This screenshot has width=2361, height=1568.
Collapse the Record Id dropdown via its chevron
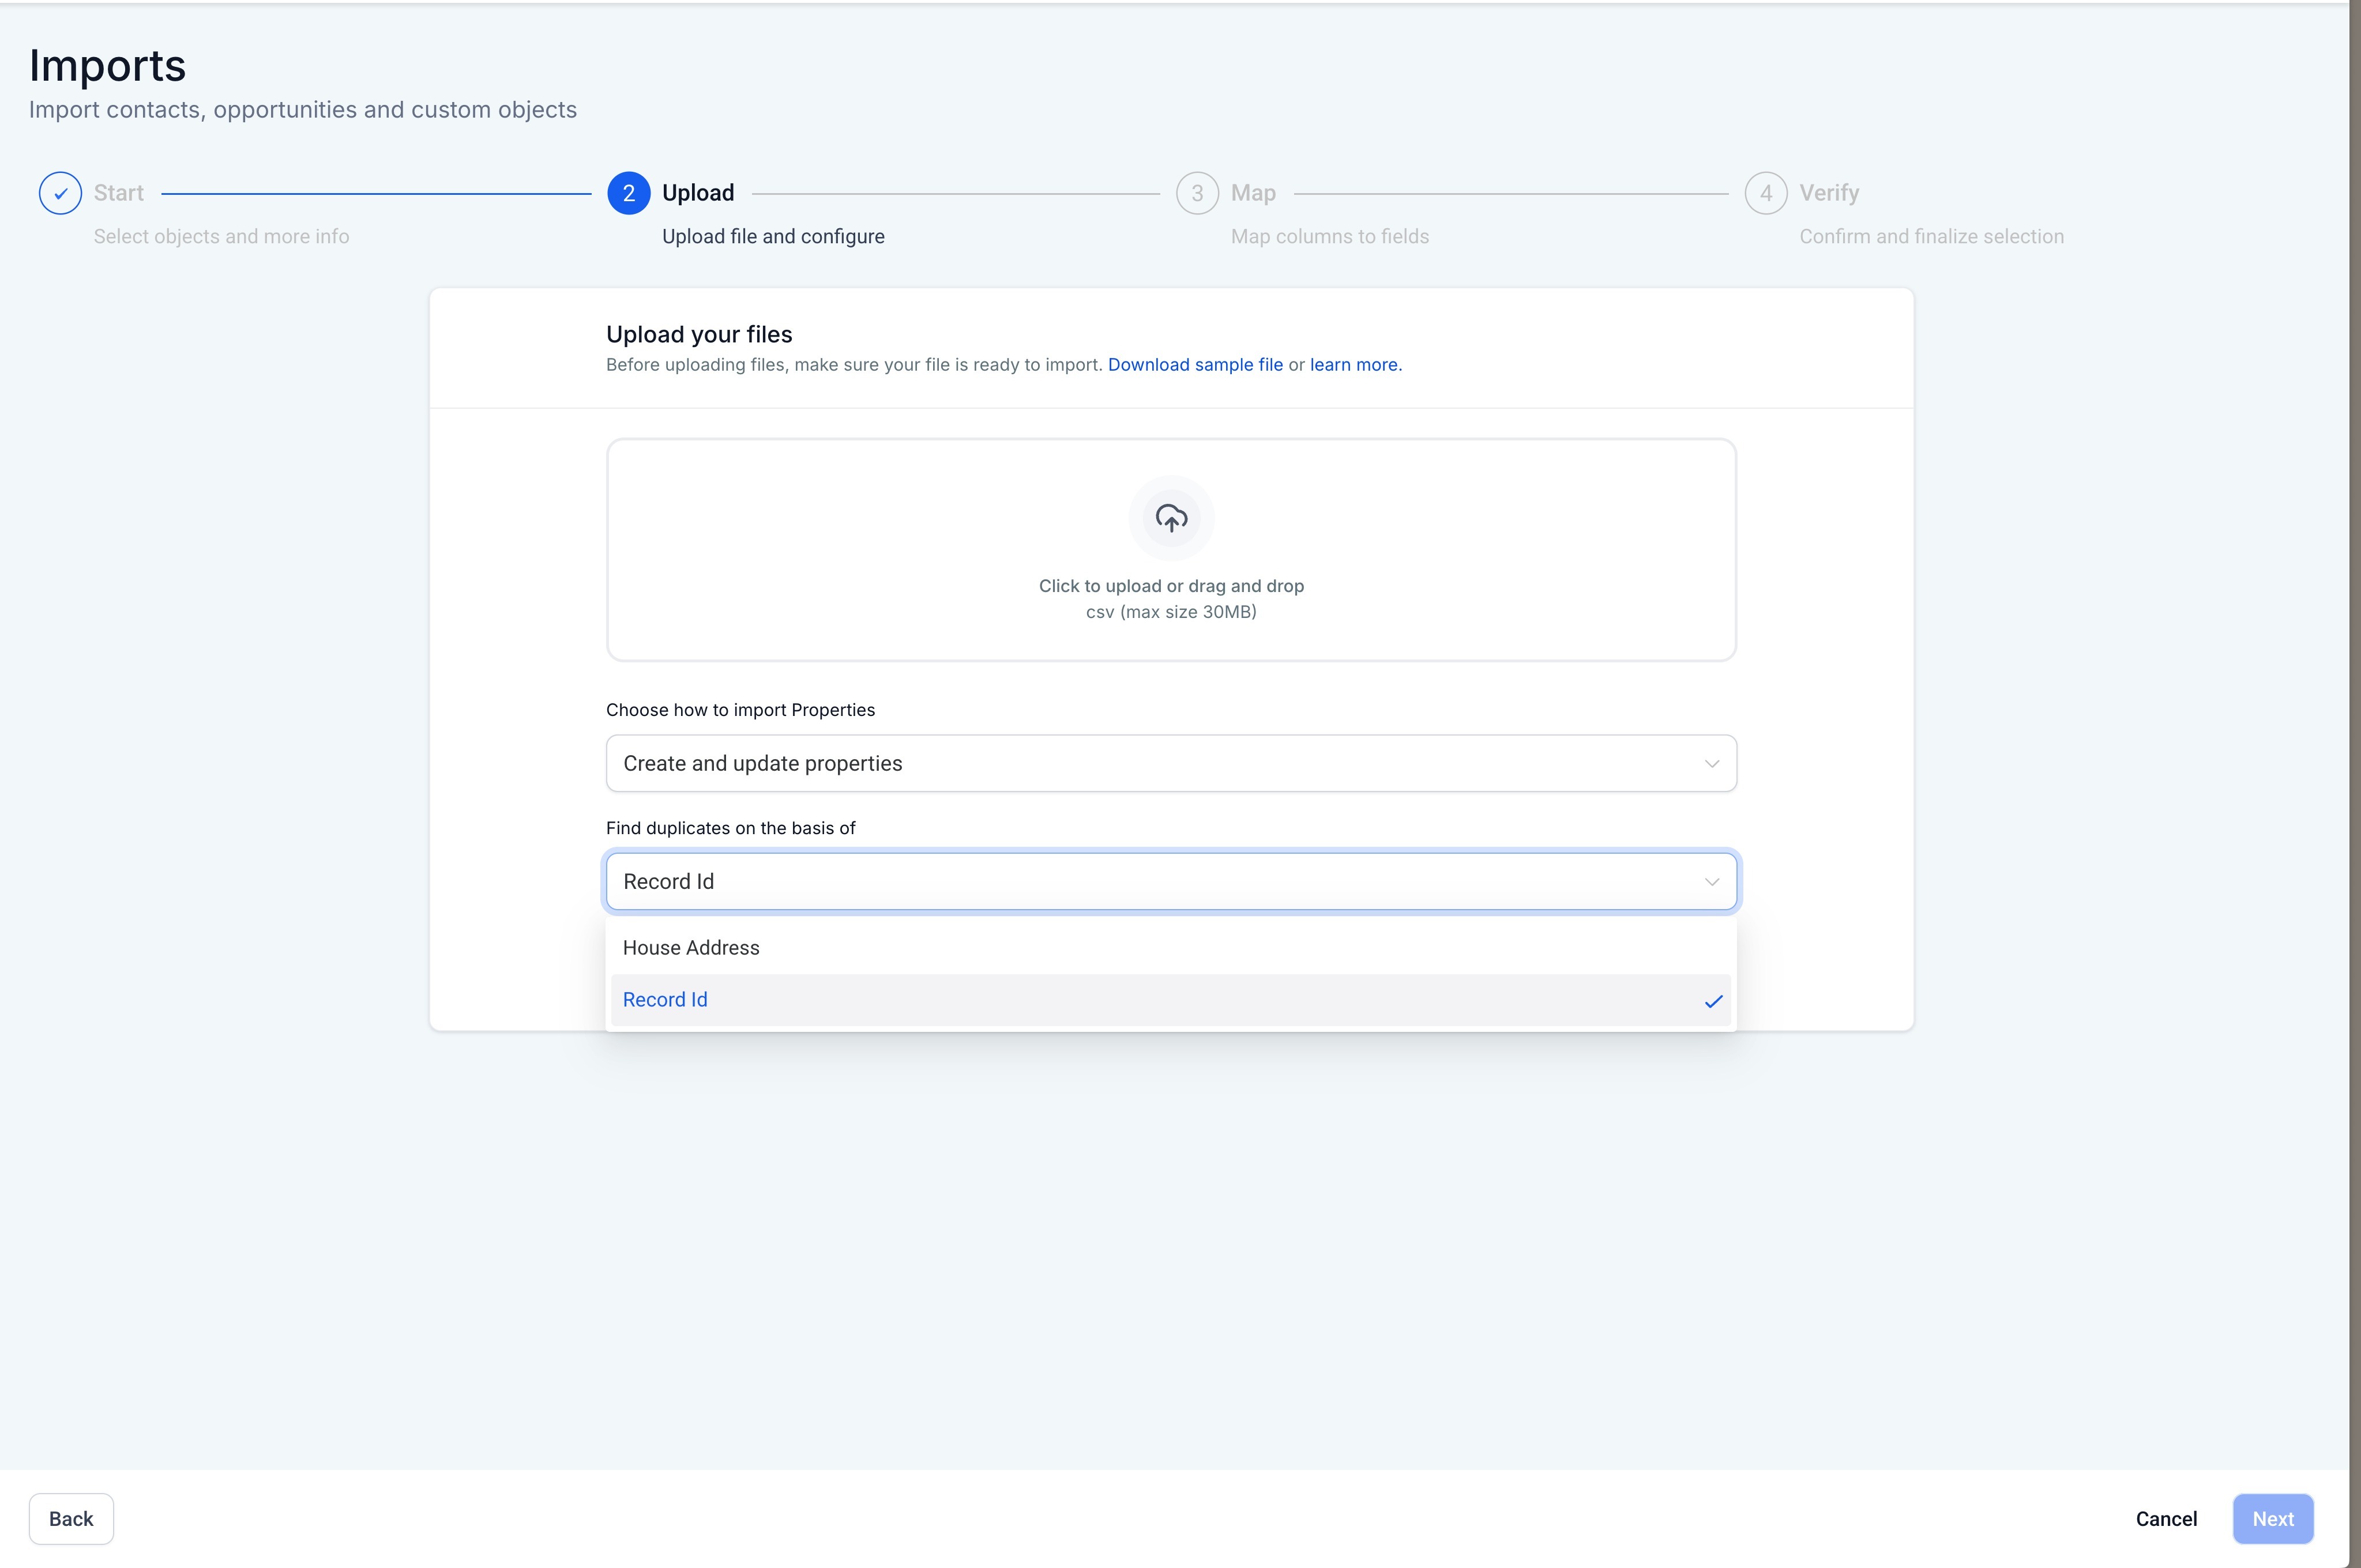coord(1712,882)
